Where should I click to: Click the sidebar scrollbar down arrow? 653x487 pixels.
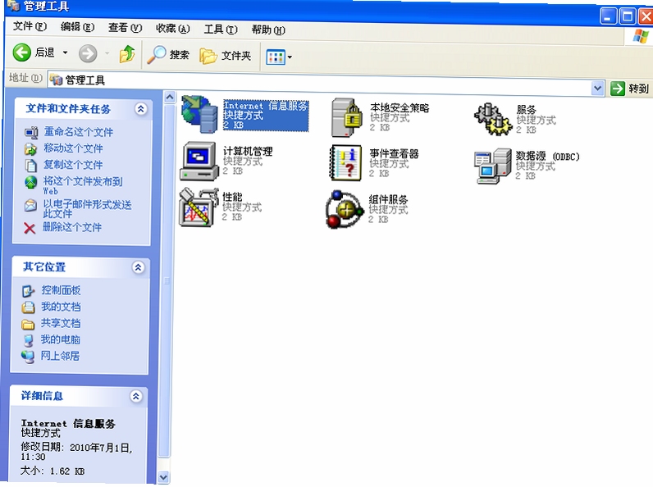click(x=164, y=477)
